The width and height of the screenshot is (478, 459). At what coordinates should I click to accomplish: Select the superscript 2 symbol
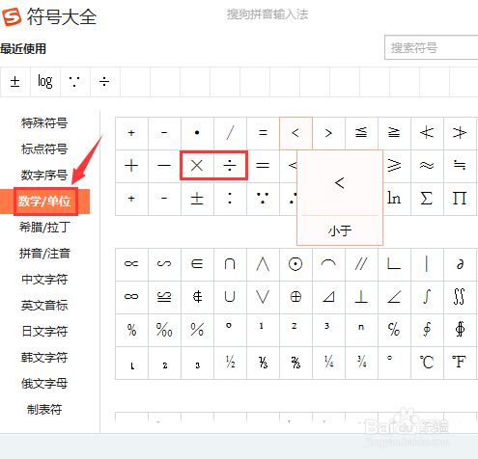tap(295, 330)
